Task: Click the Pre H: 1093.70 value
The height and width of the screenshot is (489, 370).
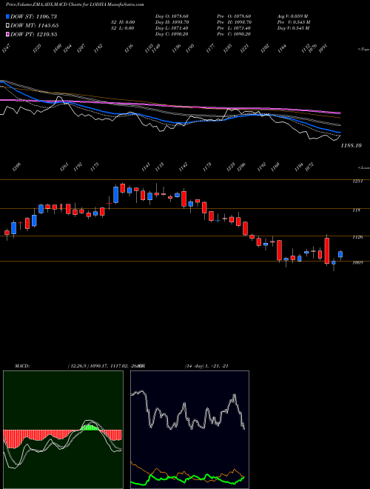Action: click(234, 22)
